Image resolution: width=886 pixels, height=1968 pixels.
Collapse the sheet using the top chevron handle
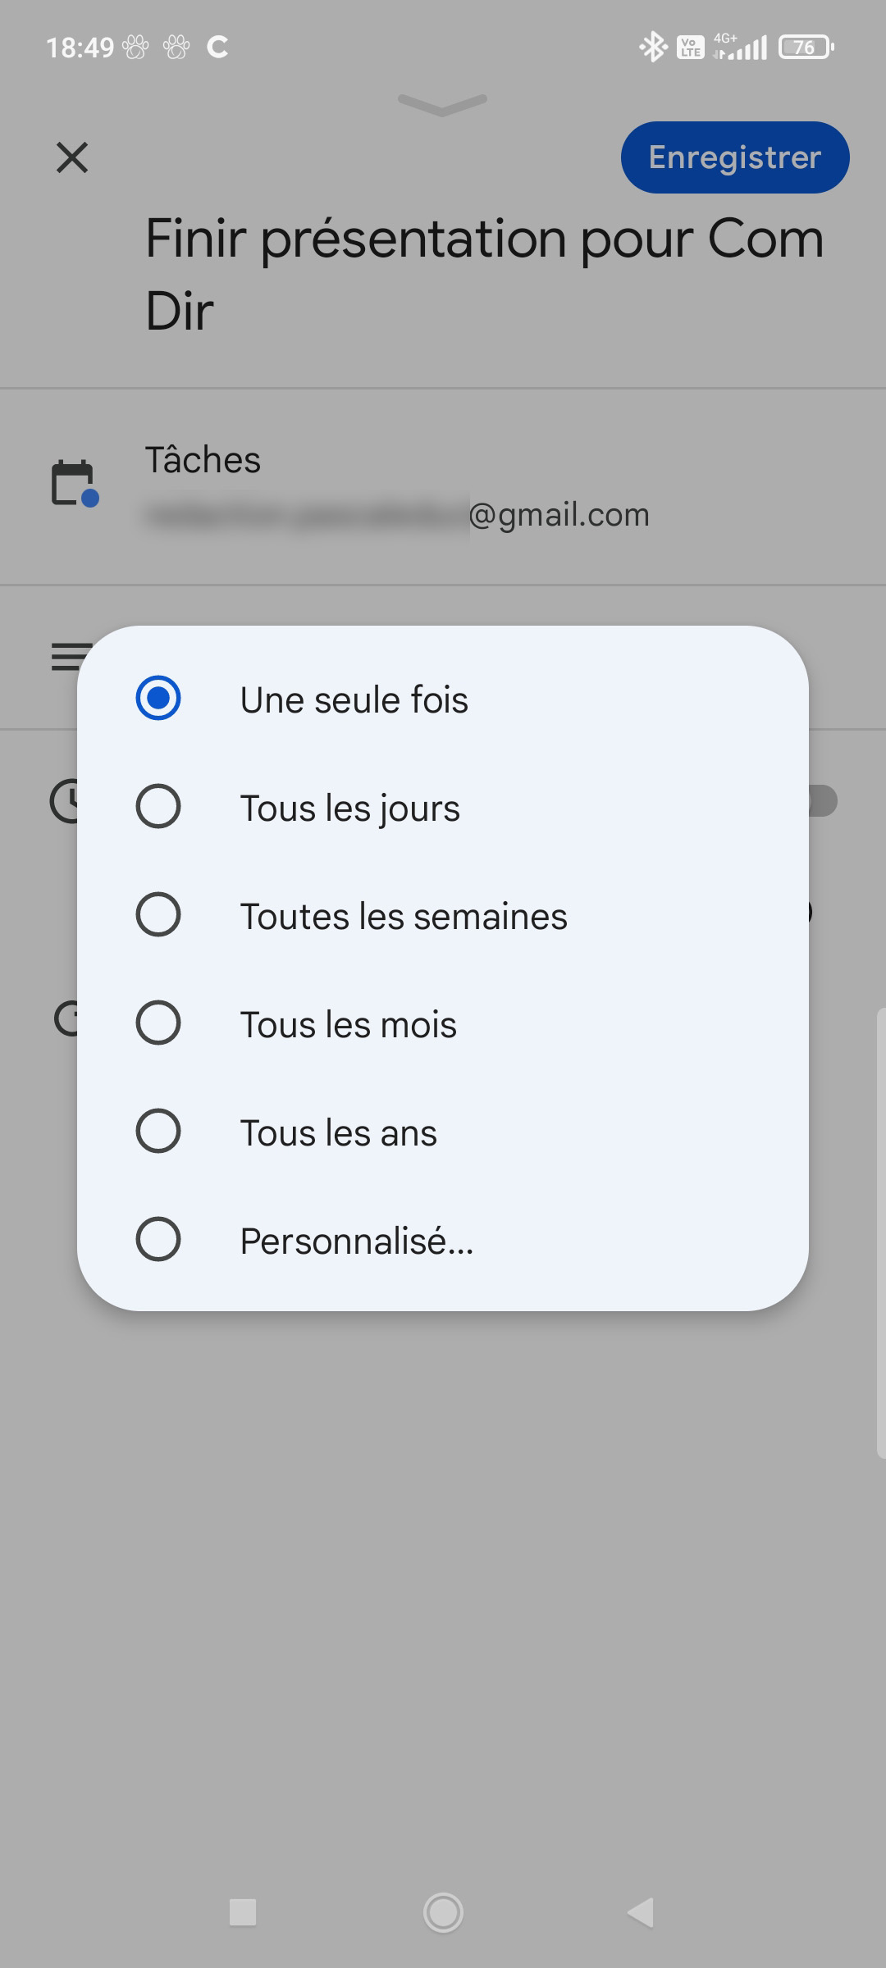click(x=442, y=104)
